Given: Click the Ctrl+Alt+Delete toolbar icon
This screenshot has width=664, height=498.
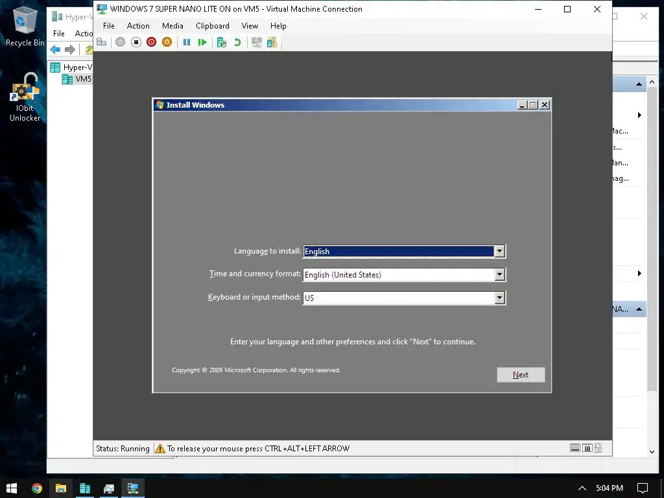Looking at the screenshot, I should coord(102,42).
